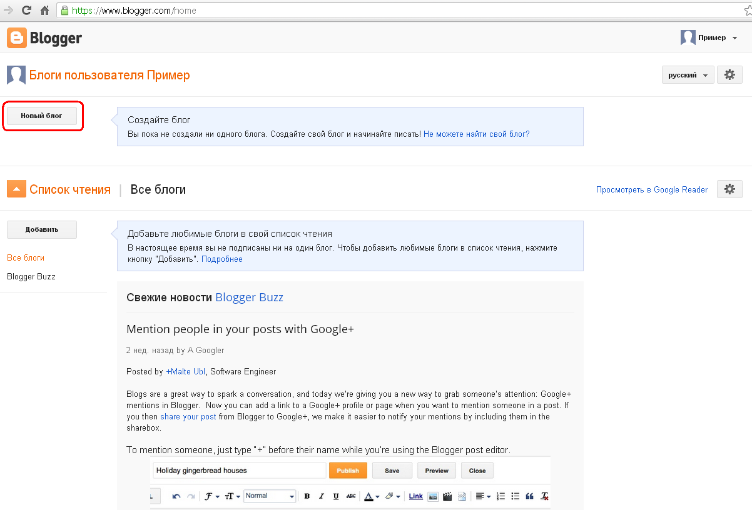Click the Новый блог button
Screen dimensions: 752x510
pos(42,116)
